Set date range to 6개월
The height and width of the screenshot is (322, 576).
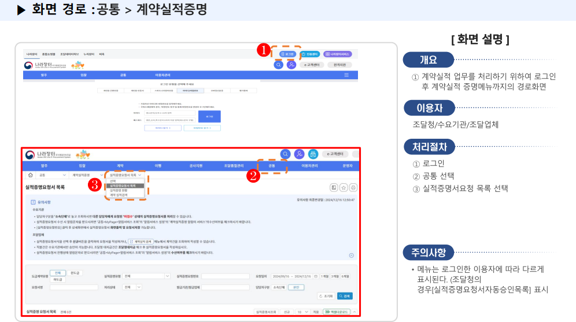[345, 276]
